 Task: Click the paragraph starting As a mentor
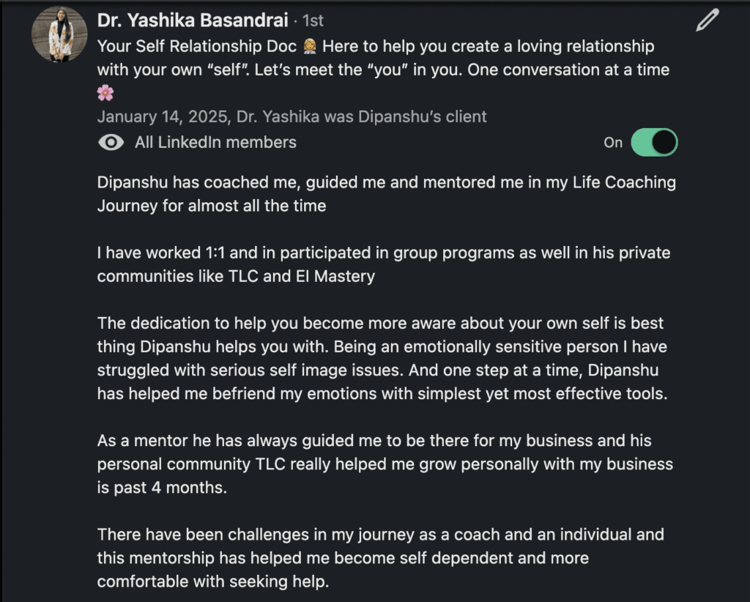(x=385, y=464)
